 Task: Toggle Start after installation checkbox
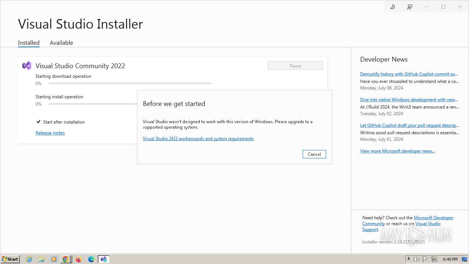point(38,122)
